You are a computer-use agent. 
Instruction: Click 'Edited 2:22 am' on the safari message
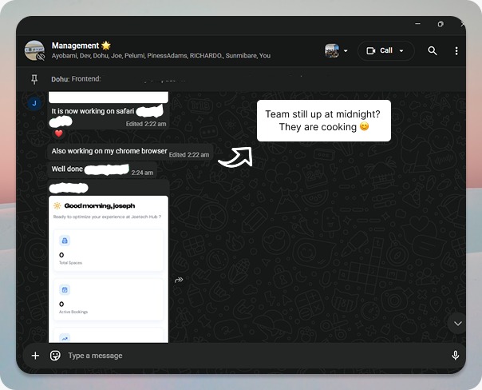click(146, 124)
